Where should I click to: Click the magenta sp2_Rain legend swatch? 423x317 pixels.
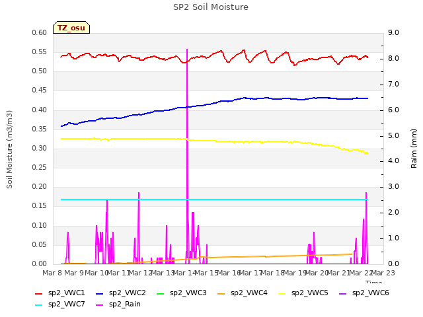[x=100, y=305]
